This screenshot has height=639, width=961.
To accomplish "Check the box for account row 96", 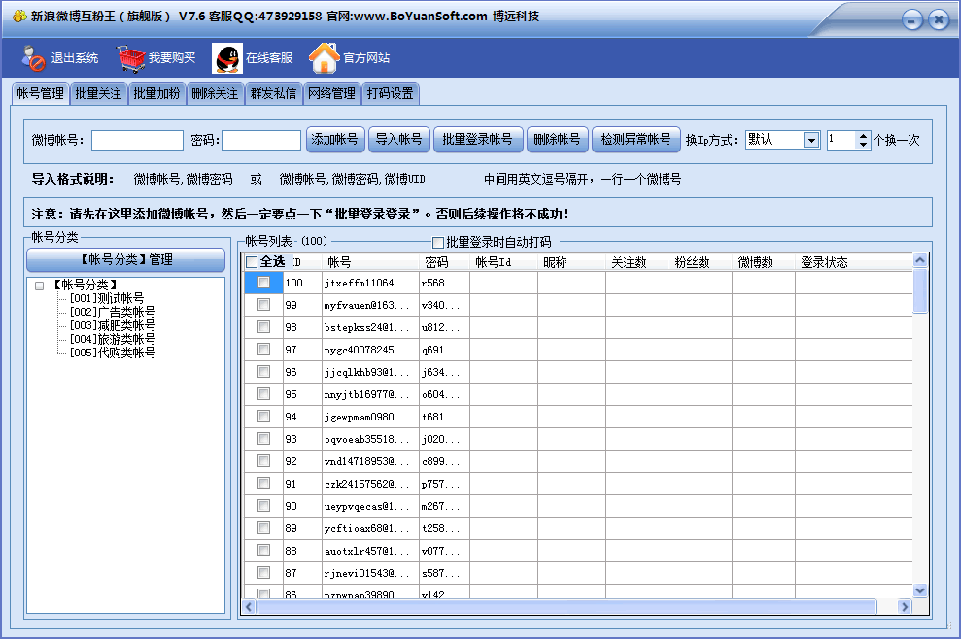I will (x=263, y=372).
